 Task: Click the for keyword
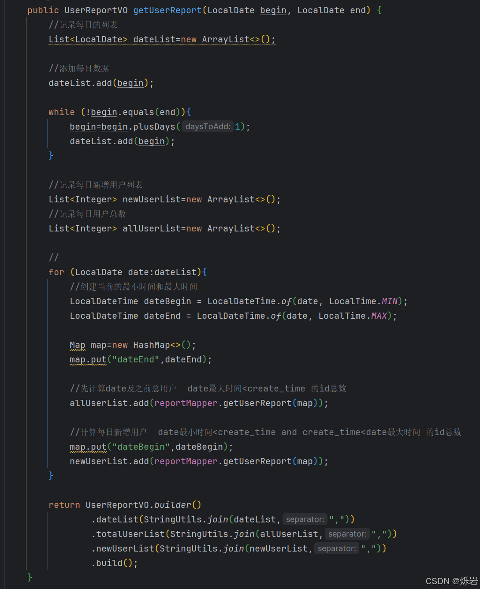[56, 272]
